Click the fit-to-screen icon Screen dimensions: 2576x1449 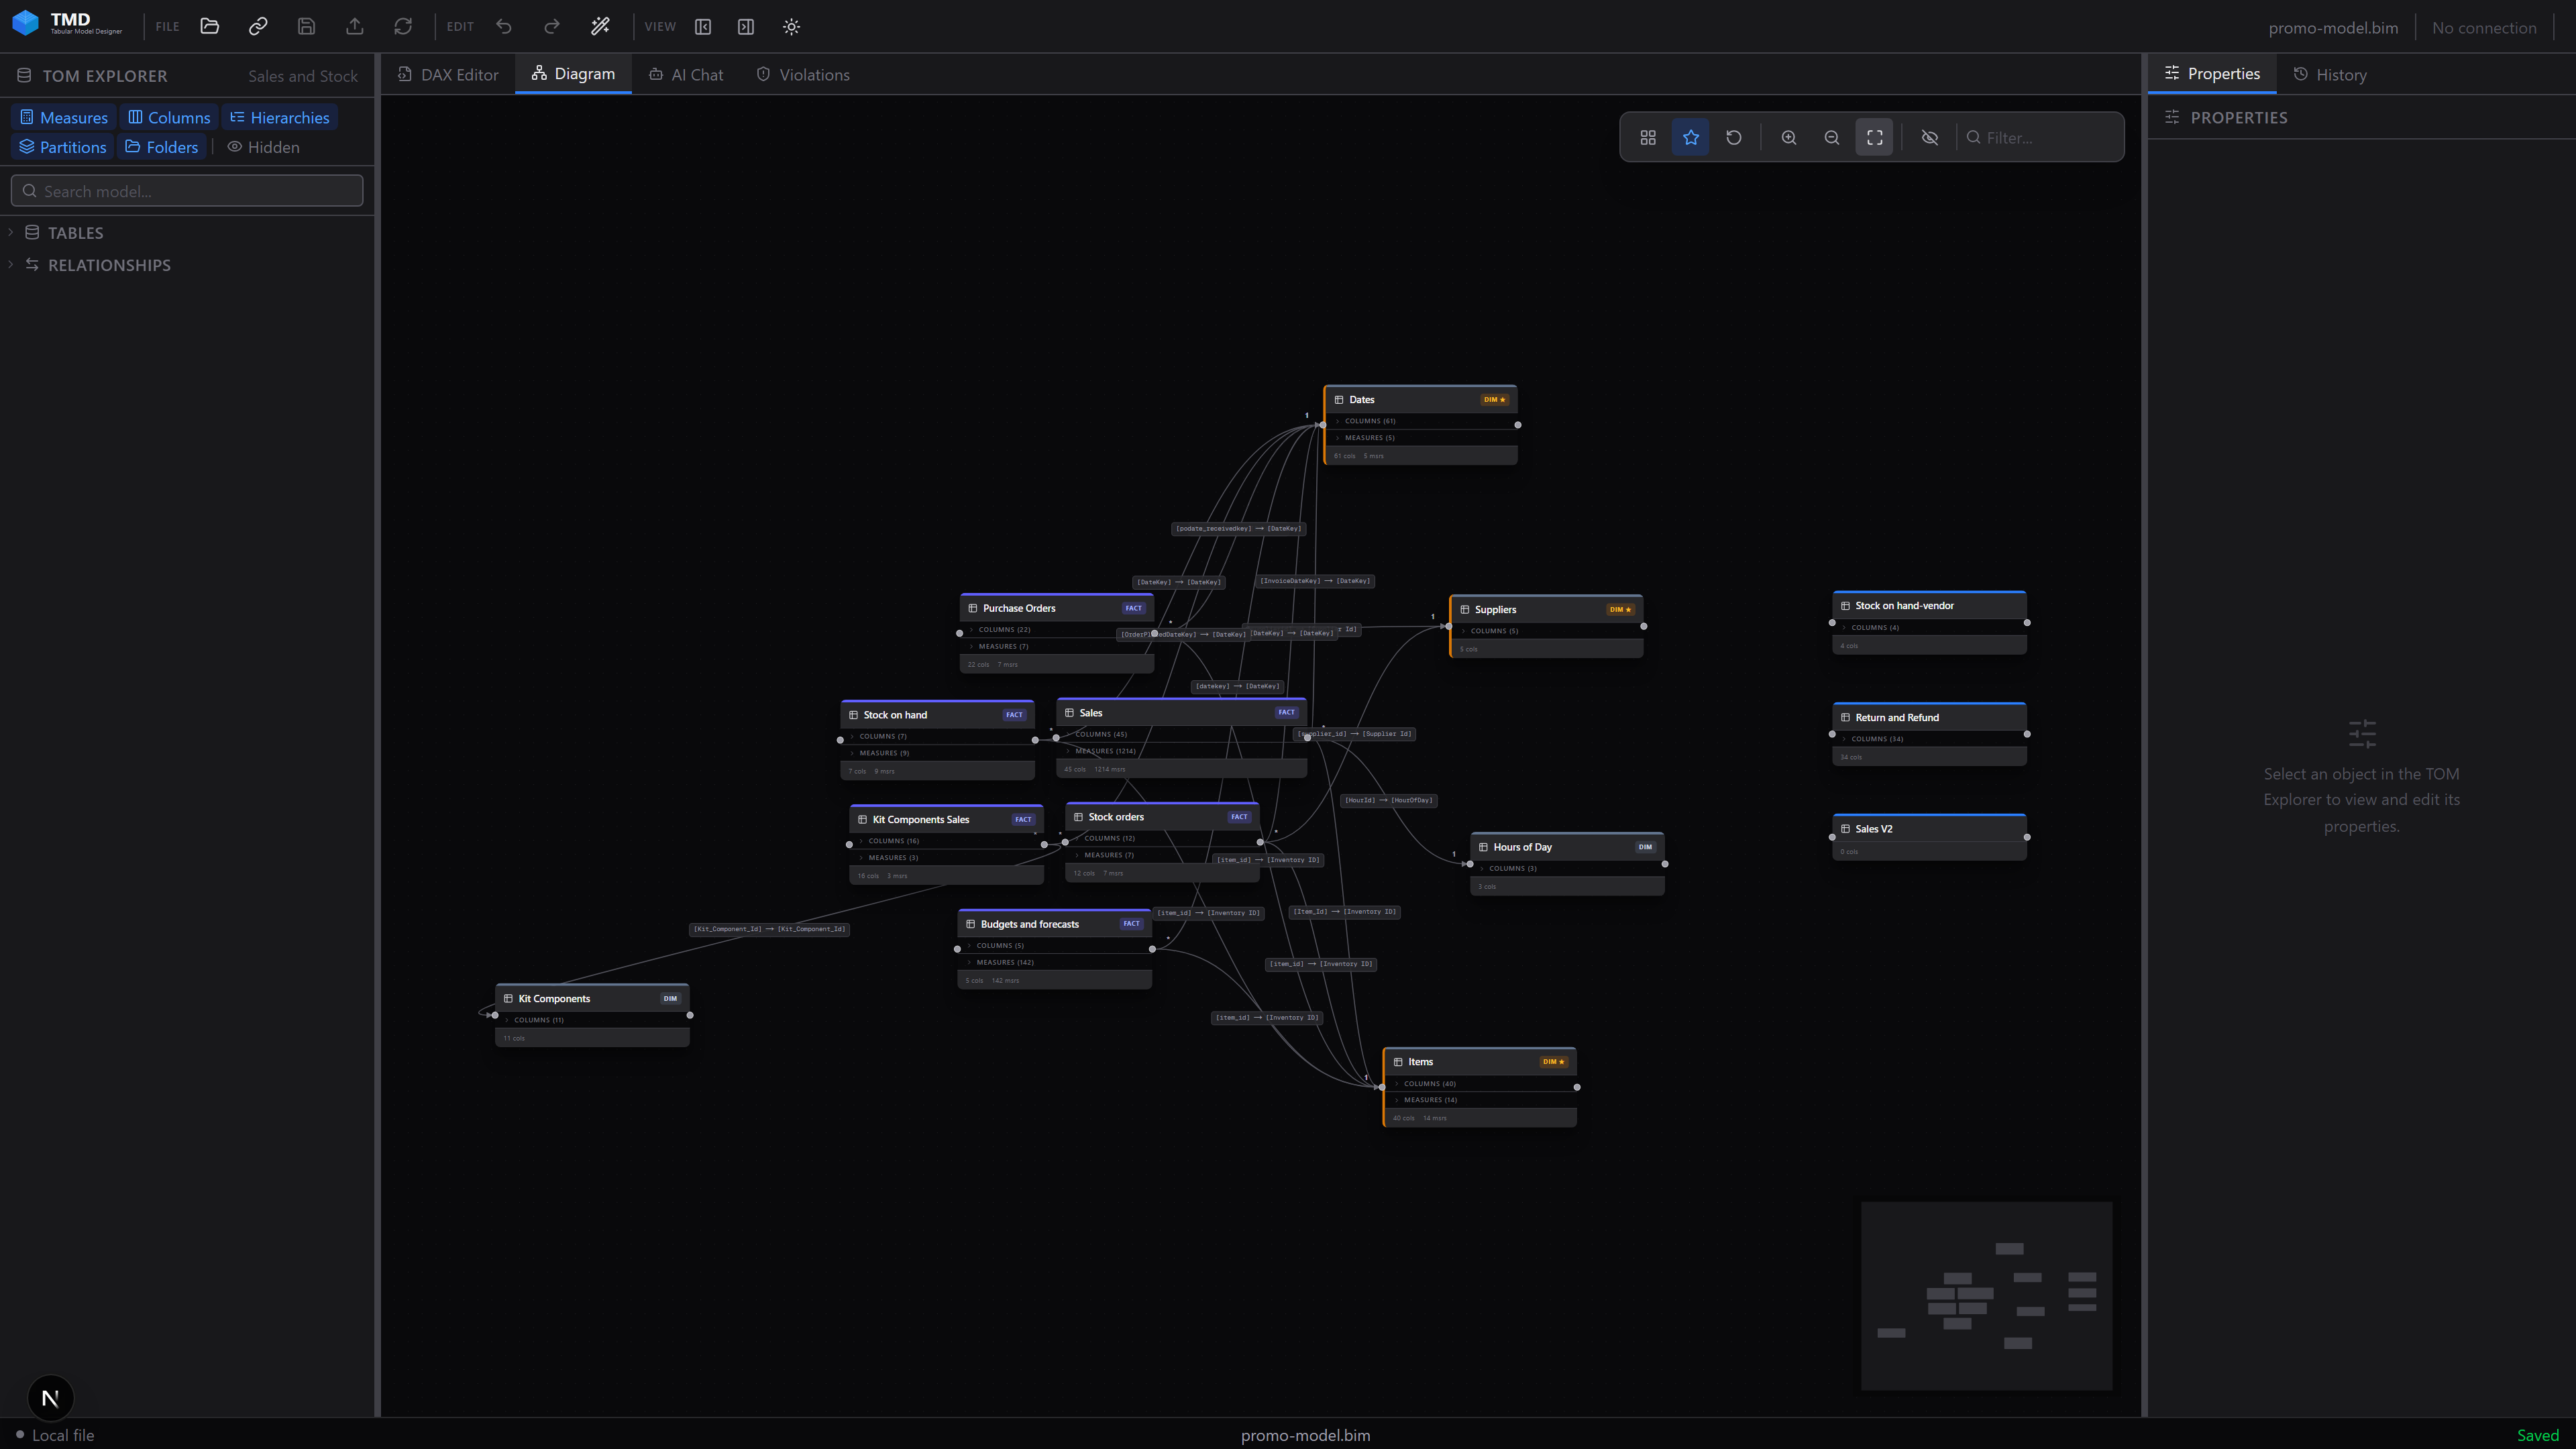click(1875, 138)
